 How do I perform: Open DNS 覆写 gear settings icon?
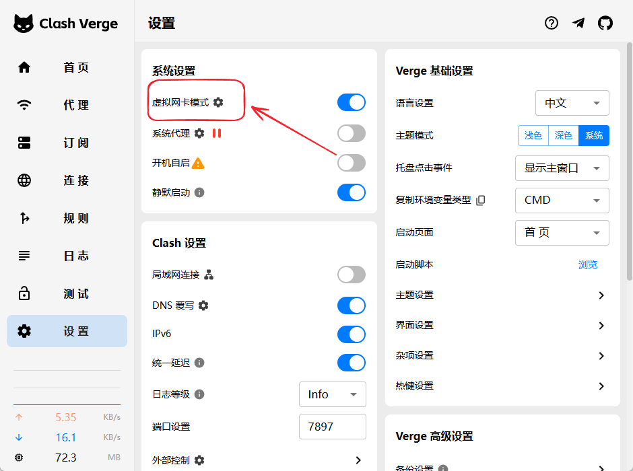coord(203,305)
